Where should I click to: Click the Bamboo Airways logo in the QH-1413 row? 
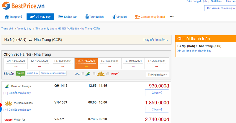(6, 86)
